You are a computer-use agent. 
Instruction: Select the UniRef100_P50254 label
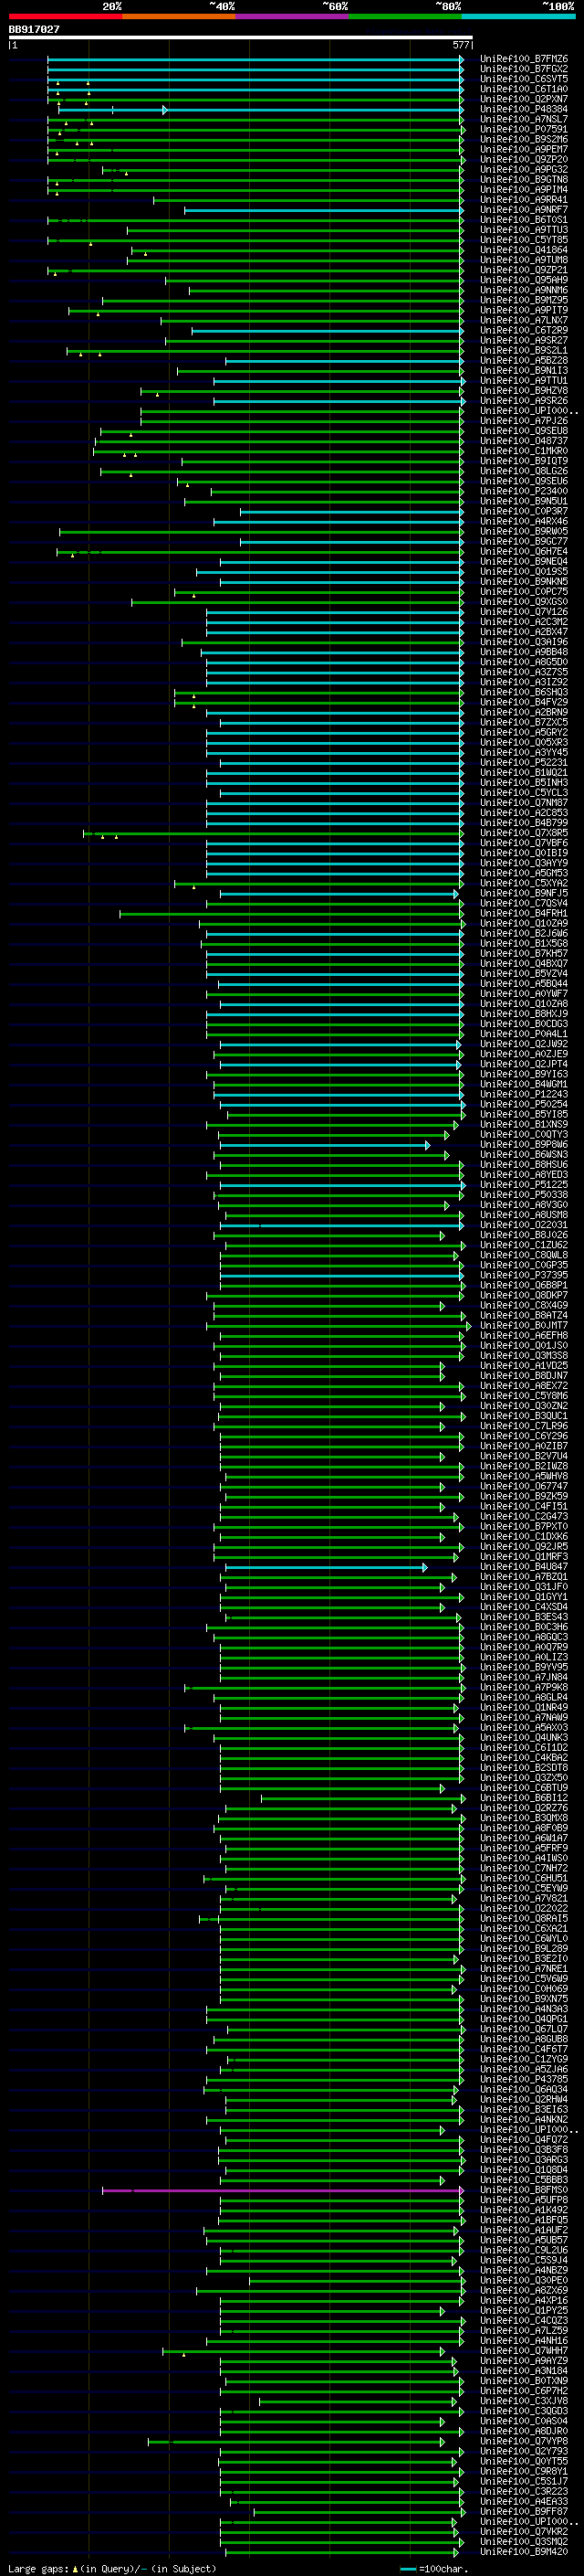(x=524, y=1104)
